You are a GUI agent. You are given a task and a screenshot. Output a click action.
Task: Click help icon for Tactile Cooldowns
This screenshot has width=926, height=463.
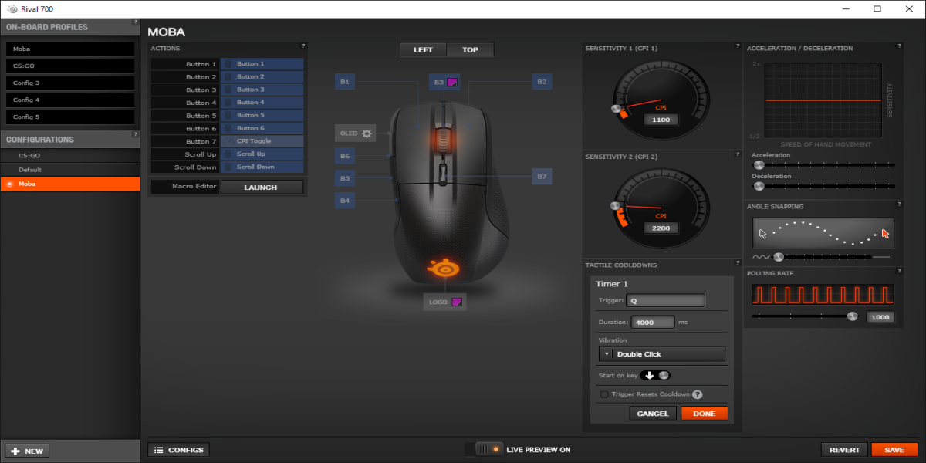737,264
